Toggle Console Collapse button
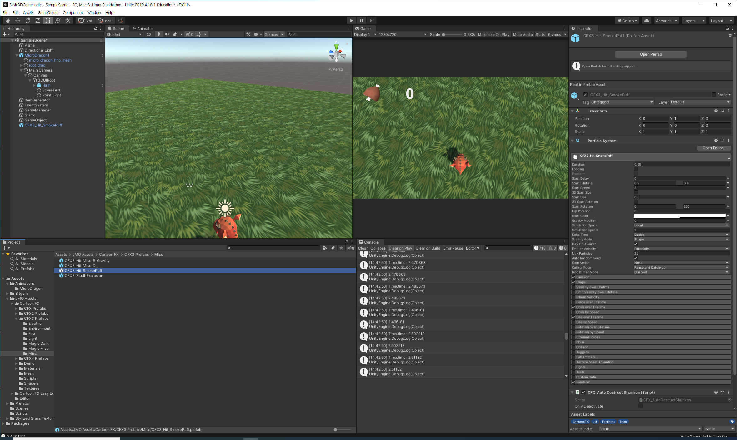Image resolution: width=737 pixels, height=440 pixels. (x=378, y=248)
